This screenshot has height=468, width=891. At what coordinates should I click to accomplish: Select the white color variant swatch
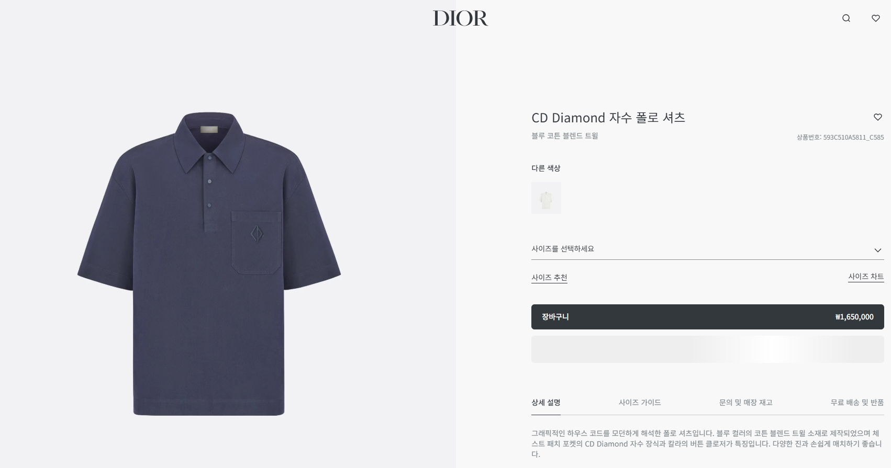(546, 198)
